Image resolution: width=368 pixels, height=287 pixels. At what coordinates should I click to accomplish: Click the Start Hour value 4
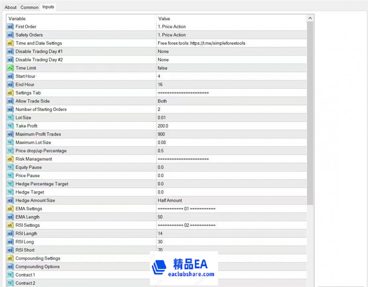click(x=159, y=76)
